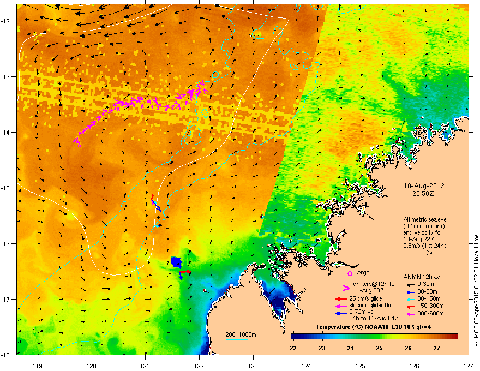480x371 pixels.
Task: Click the 'Argo' legend label
Action: click(363, 272)
